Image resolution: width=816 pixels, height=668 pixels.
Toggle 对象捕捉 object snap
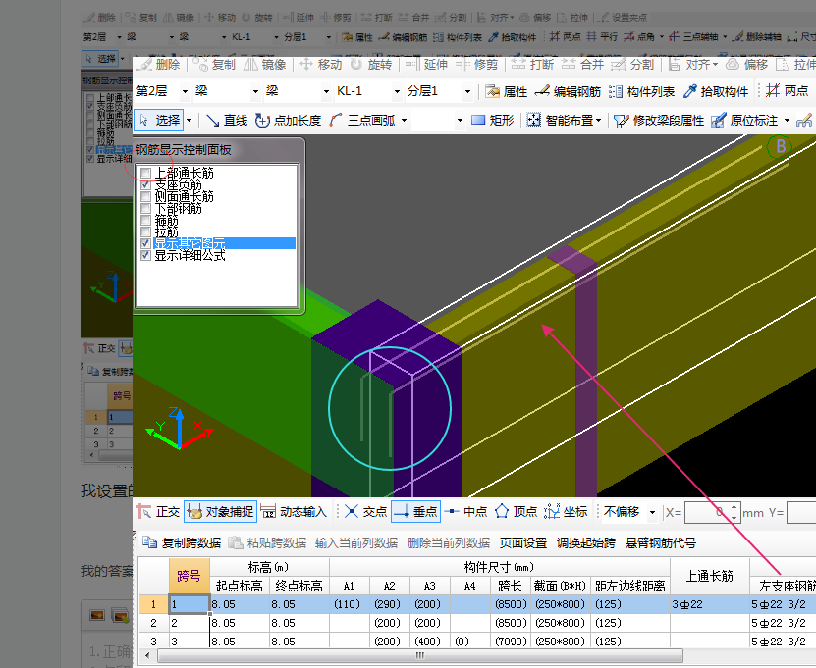(220, 512)
